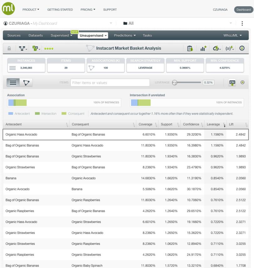Go to the Dashboard button
This screenshot has width=254, height=268.
[243, 10]
